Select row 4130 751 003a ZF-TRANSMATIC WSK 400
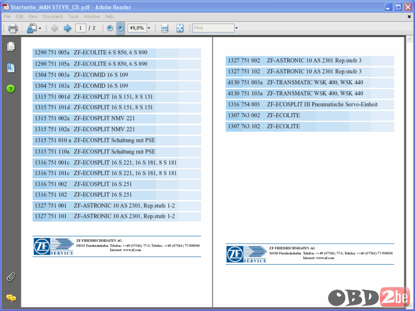The width and height of the screenshot is (415, 311). pos(310,83)
